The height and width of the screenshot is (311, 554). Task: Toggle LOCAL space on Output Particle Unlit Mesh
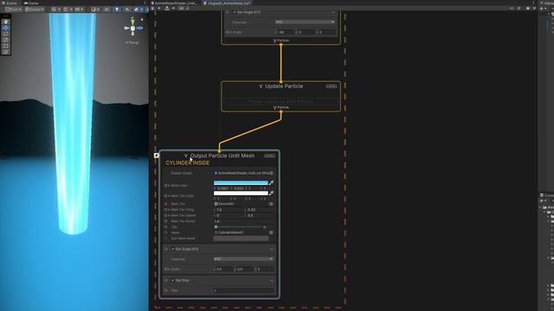(x=269, y=155)
